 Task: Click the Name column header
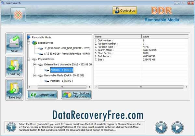pos(118,36)
